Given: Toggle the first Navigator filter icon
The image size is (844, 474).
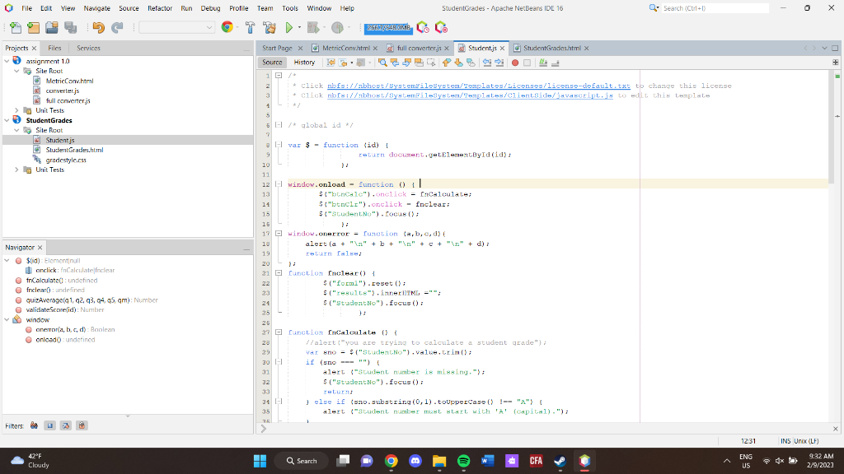Looking at the screenshot, I should point(34,425).
